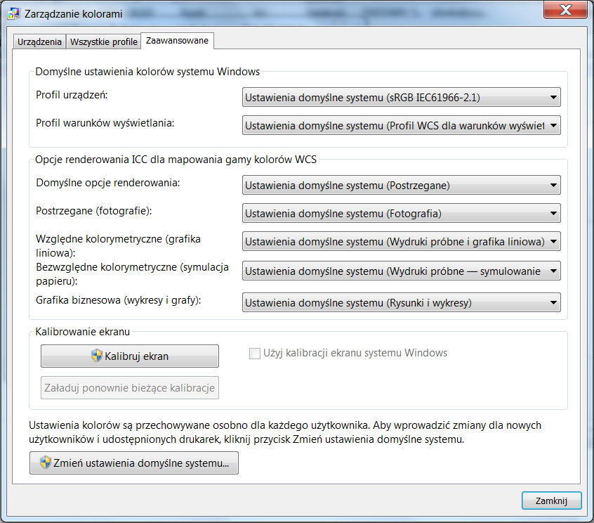Switch to the Urządzenia tab
Viewport: 594px width, 523px height.
pos(39,41)
